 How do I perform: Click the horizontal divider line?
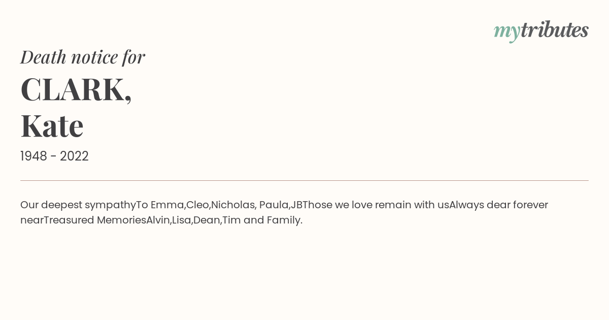click(x=304, y=180)
